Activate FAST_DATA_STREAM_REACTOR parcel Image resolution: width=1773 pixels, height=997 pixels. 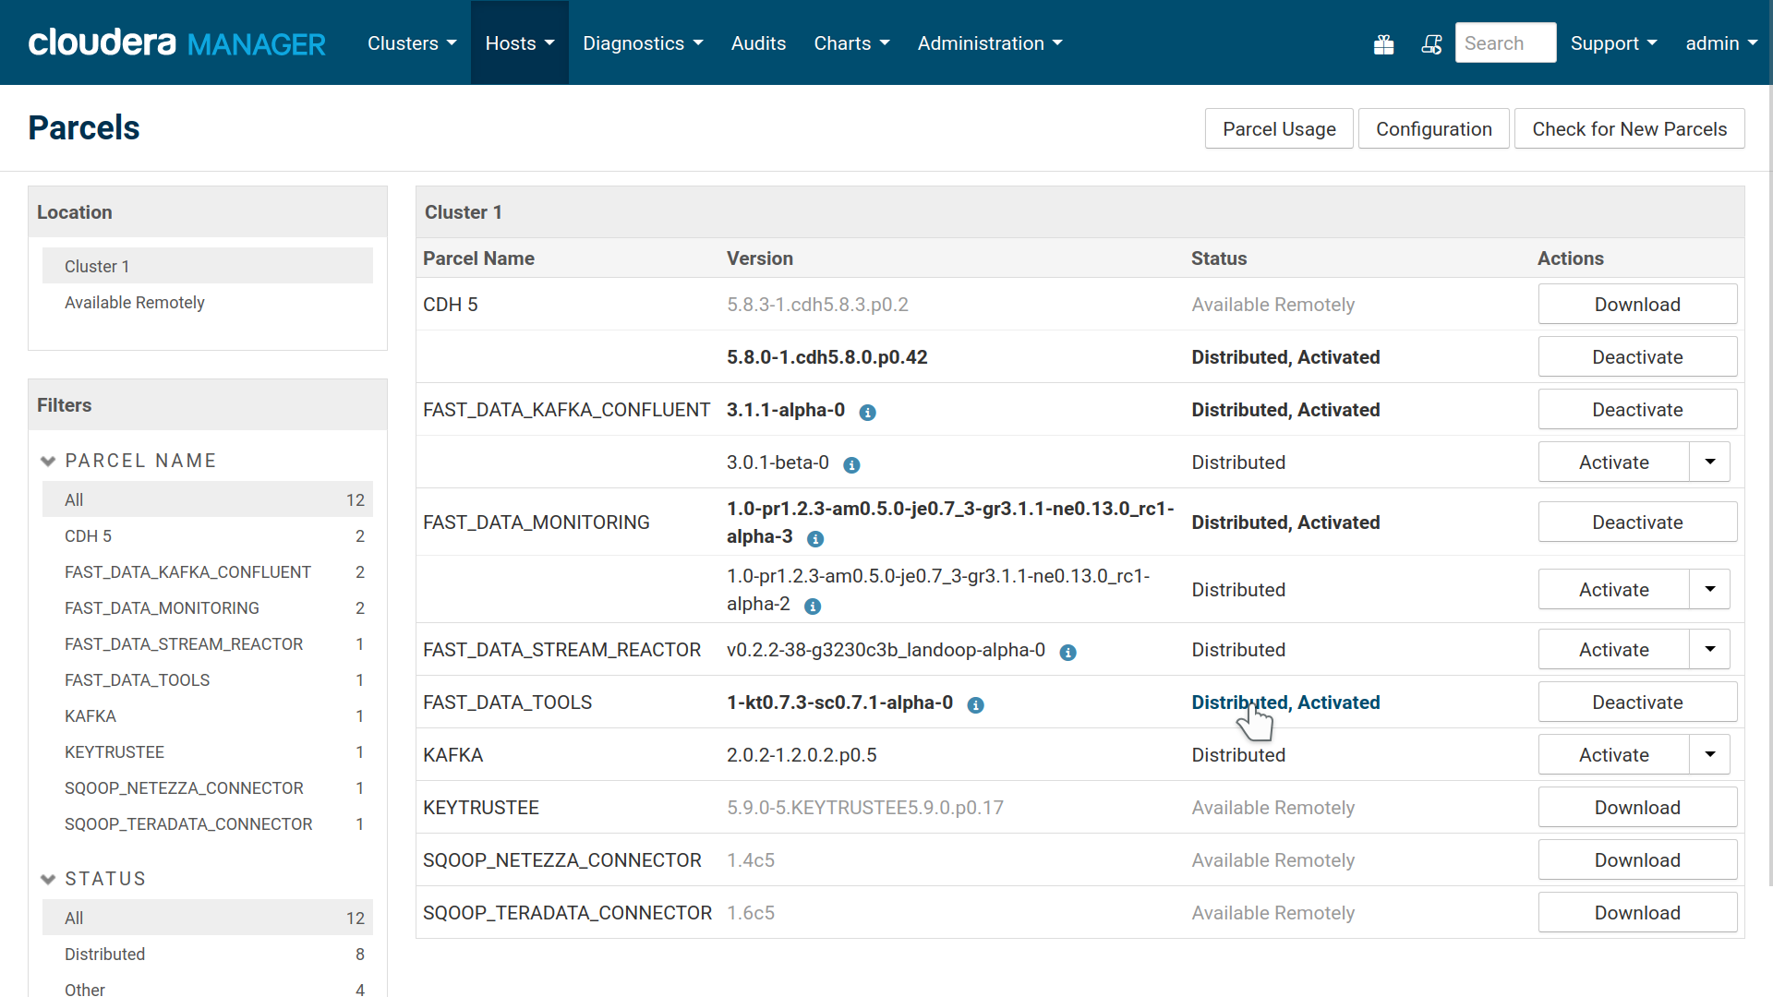click(x=1613, y=649)
